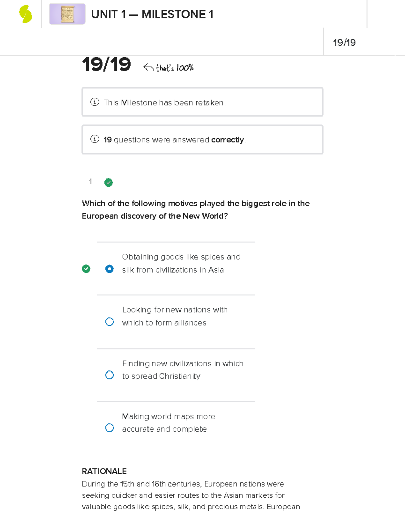Click the question 1 number label

tap(90, 182)
